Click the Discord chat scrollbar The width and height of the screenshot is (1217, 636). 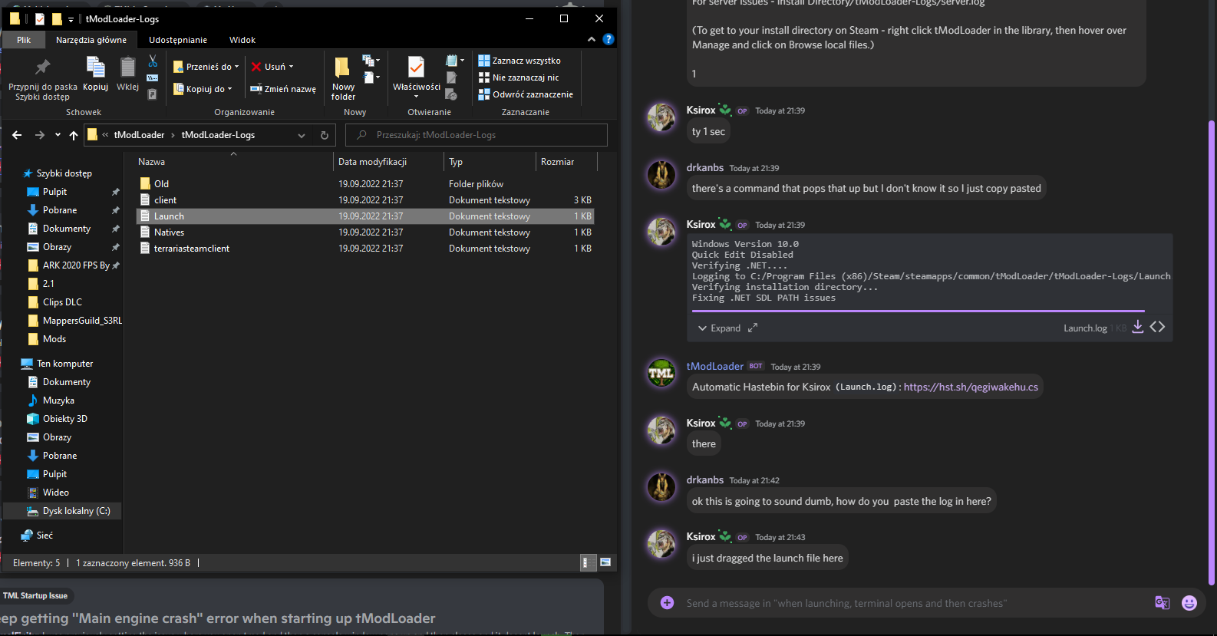click(1212, 353)
